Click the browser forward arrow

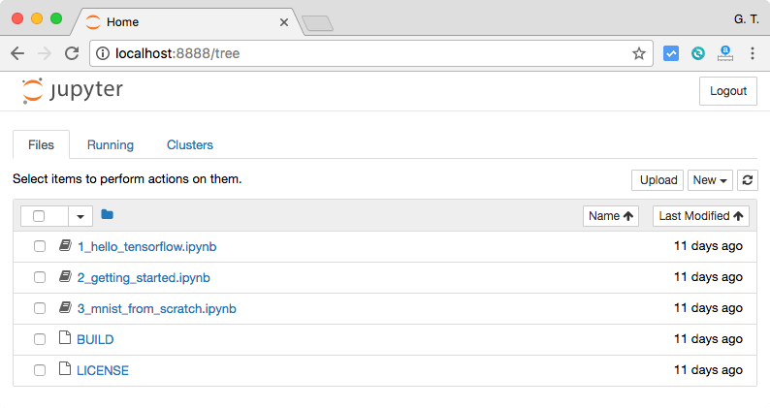click(45, 53)
